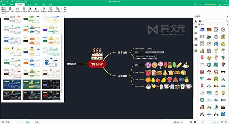Click the 自定义主题 custom theme icon

pyautogui.click(x=10, y=9)
